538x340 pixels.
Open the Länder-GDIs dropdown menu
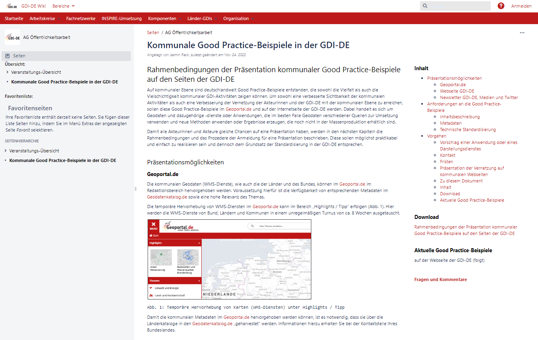[202, 18]
